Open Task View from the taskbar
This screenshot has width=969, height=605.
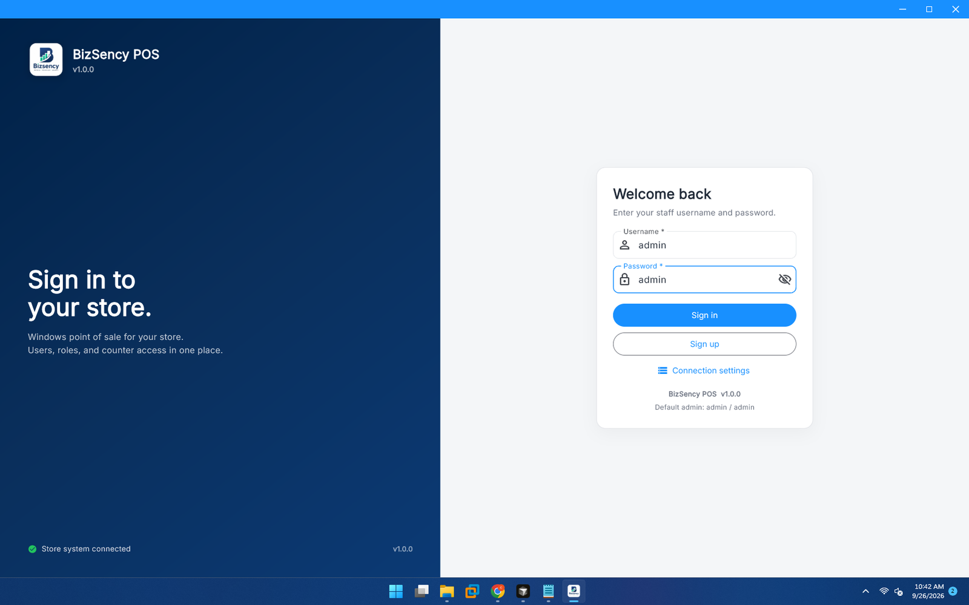422,591
